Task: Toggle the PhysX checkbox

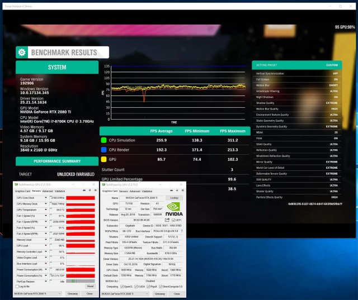Action: (148, 287)
